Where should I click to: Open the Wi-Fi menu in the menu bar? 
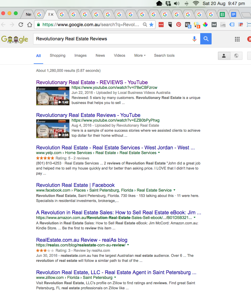pyautogui.click(x=196, y=3)
